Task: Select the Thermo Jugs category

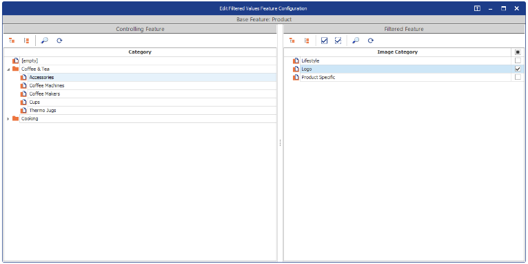Action: click(152, 110)
